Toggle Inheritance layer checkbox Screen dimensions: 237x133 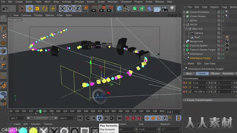tap(219, 54)
